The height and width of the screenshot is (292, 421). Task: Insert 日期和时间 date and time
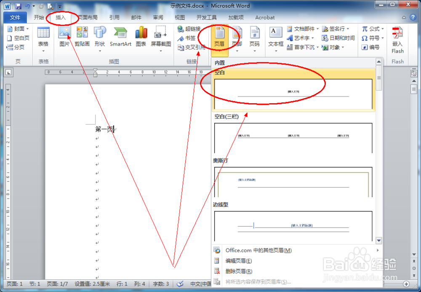click(x=338, y=38)
